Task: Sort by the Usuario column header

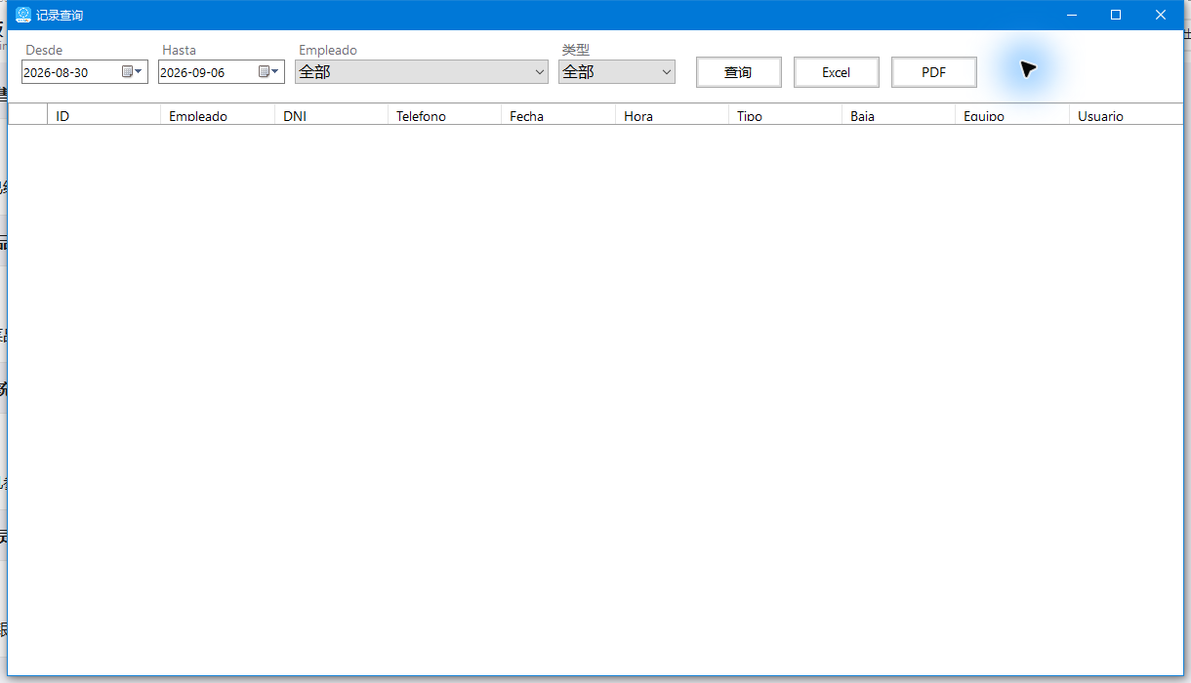Action: (1126, 115)
